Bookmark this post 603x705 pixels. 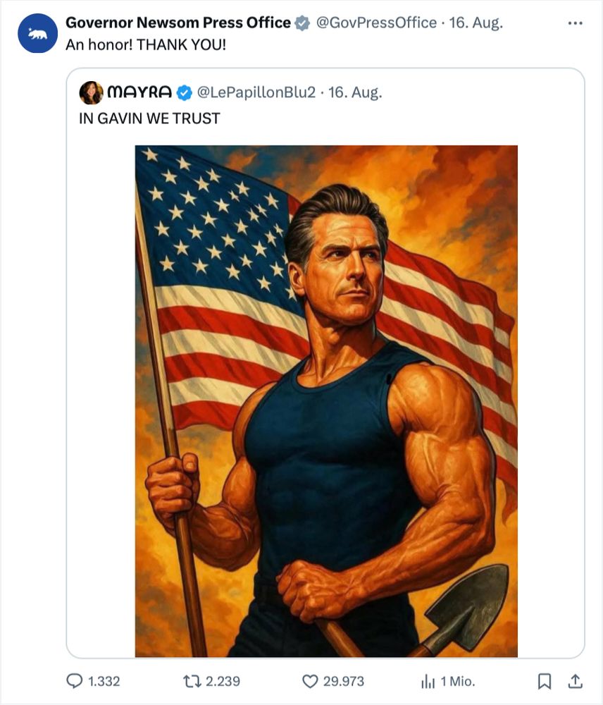[545, 681]
